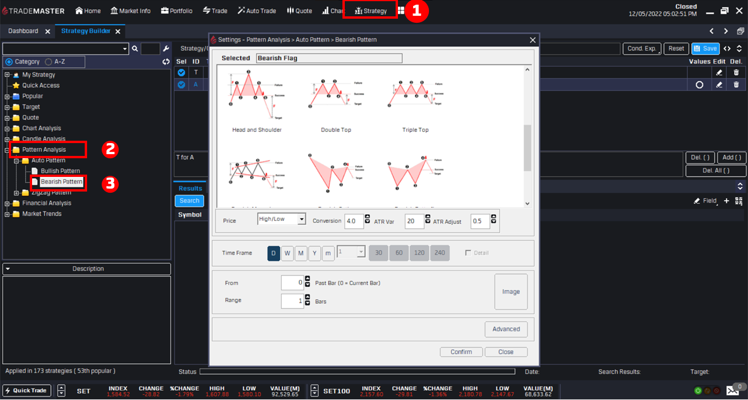The width and height of the screenshot is (748, 400).
Task: Click the From past bar input field
Action: 292,283
